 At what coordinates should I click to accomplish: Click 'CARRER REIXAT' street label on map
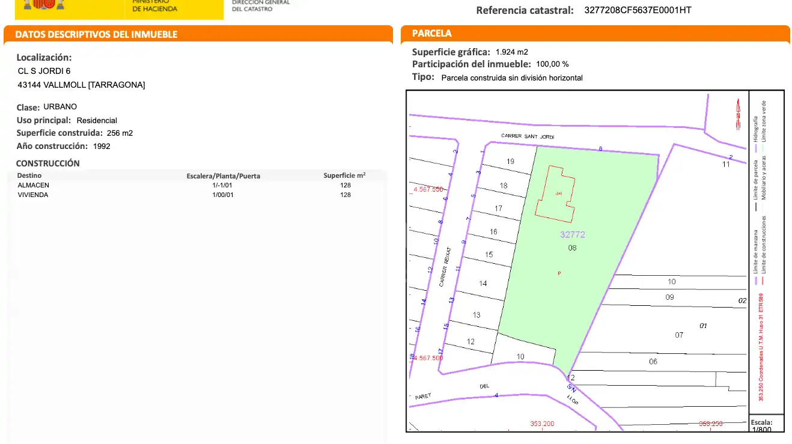click(445, 267)
